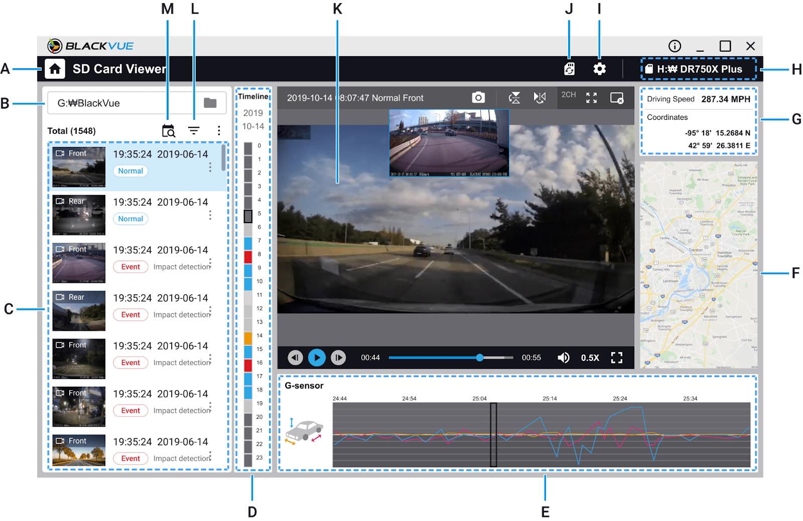Mute the volume speaker icon
The height and width of the screenshot is (521, 803).
564,358
